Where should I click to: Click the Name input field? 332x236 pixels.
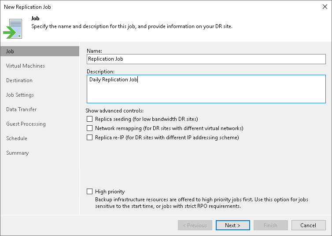206,58
